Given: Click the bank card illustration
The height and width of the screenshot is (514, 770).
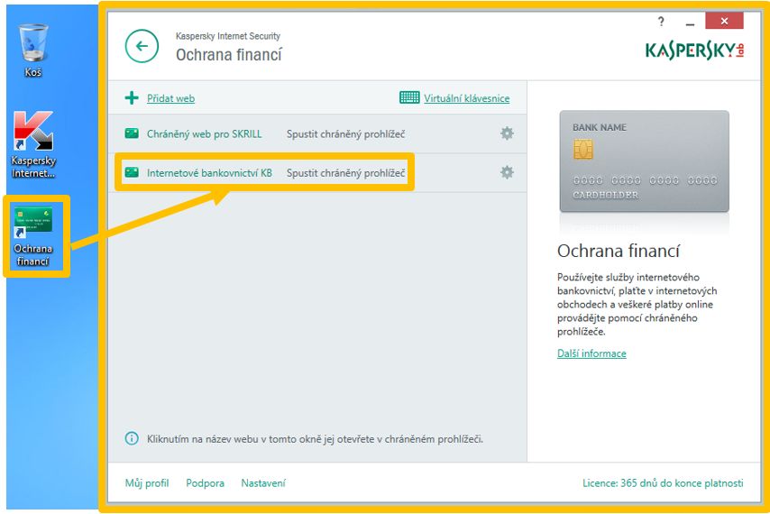Looking at the screenshot, I should (645, 161).
